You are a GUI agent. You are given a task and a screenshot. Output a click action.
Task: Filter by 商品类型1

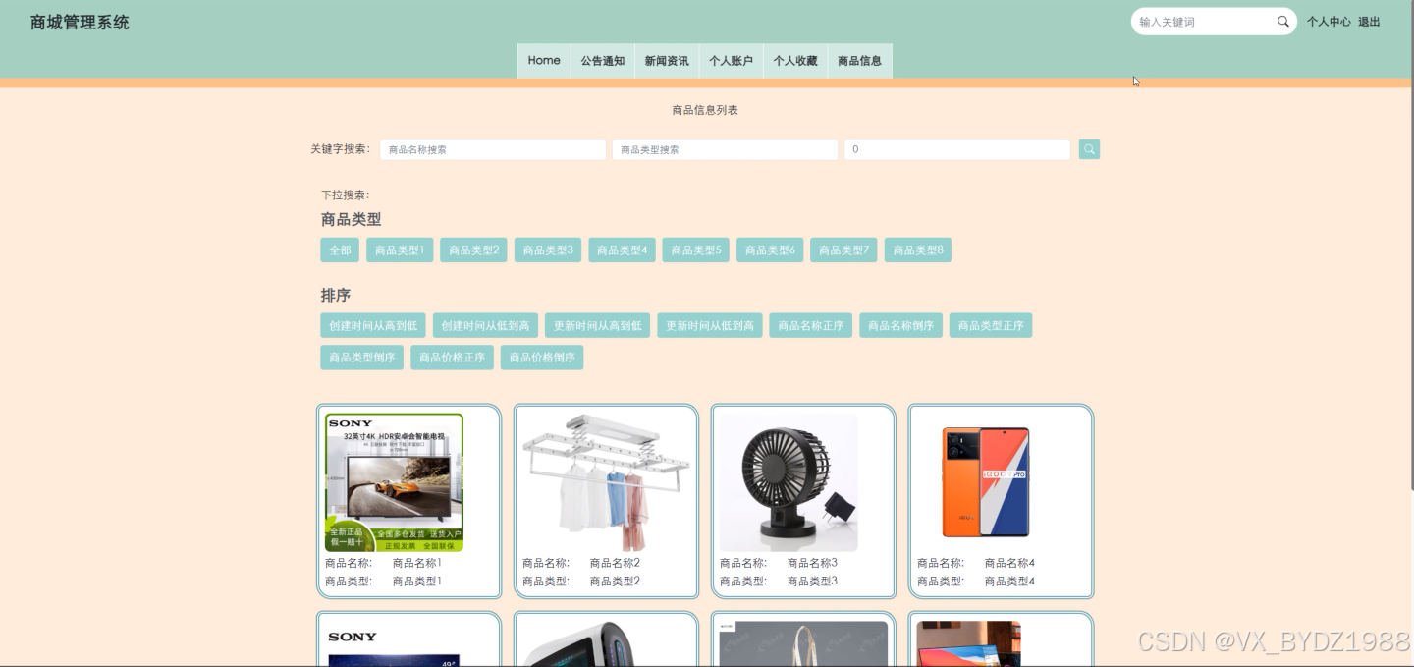point(400,250)
